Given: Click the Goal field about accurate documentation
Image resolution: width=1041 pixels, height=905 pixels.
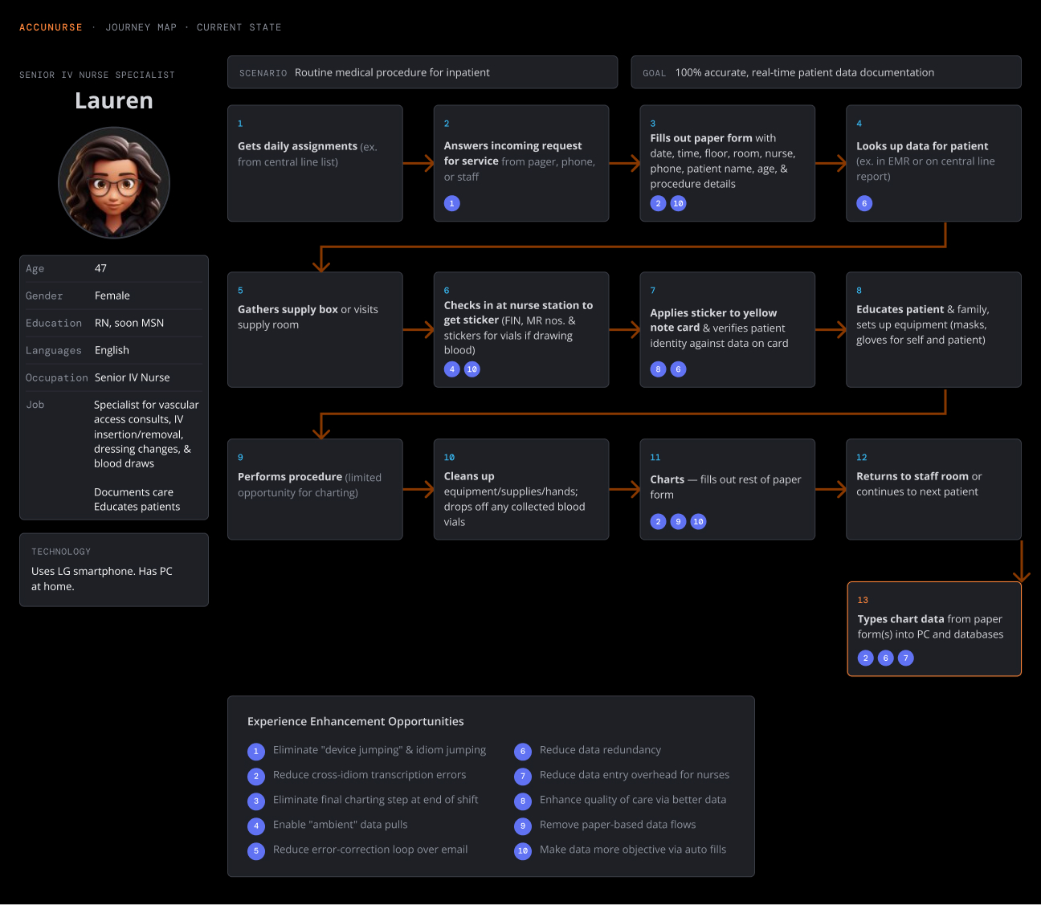Looking at the screenshot, I should (826, 72).
